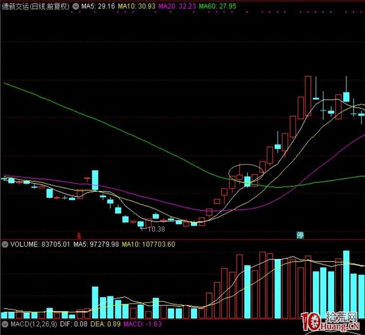The height and width of the screenshot is (335, 365).
Task: Select the stock title 德新交运(日线.前复权)
Action: point(36,6)
